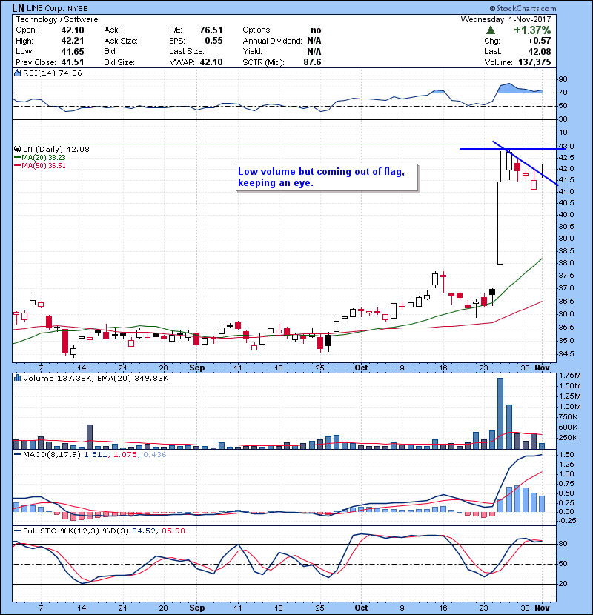Click the Volume value 137,375
This screenshot has width=593, height=615.
pyautogui.click(x=534, y=62)
